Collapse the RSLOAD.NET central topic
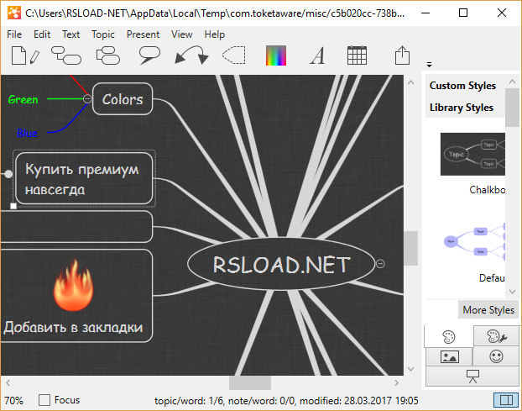The image size is (522, 411). [380, 264]
